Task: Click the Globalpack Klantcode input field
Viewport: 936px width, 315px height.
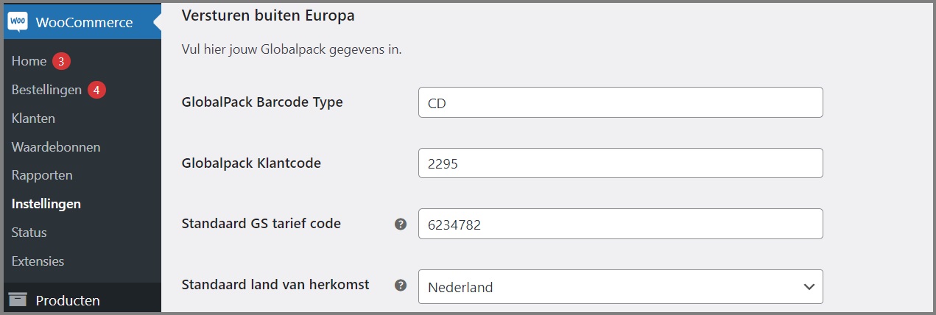Action: (x=620, y=163)
